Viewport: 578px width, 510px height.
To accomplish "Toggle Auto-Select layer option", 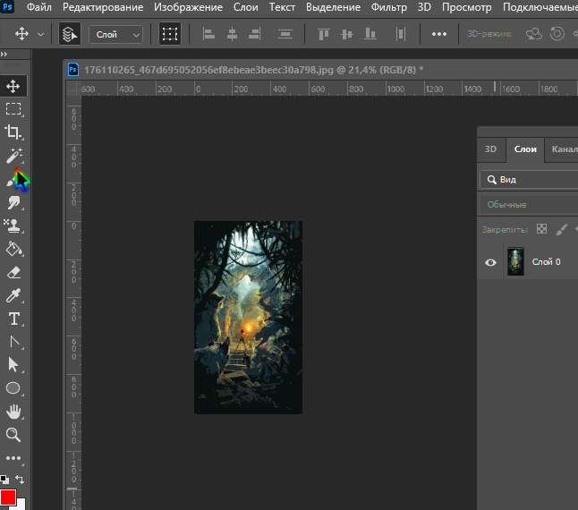I will click(x=70, y=34).
